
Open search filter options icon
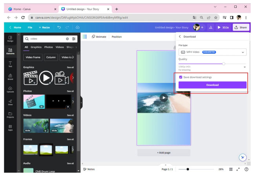click(74, 39)
